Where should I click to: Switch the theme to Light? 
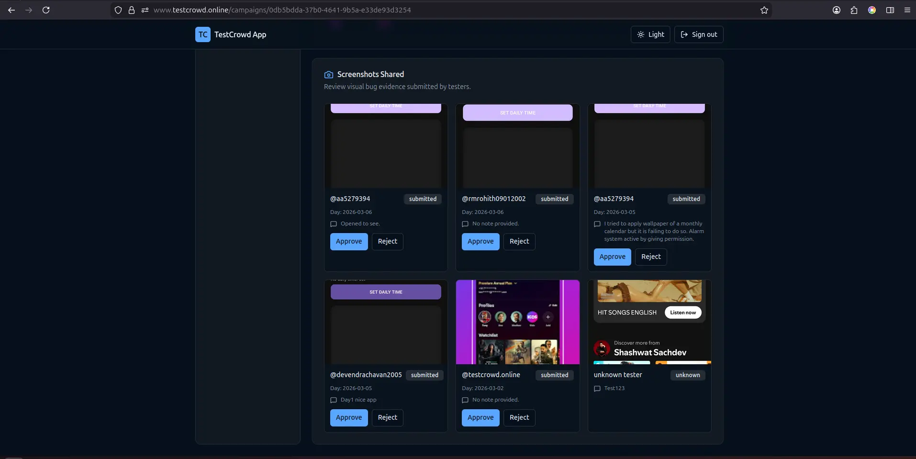(x=650, y=34)
